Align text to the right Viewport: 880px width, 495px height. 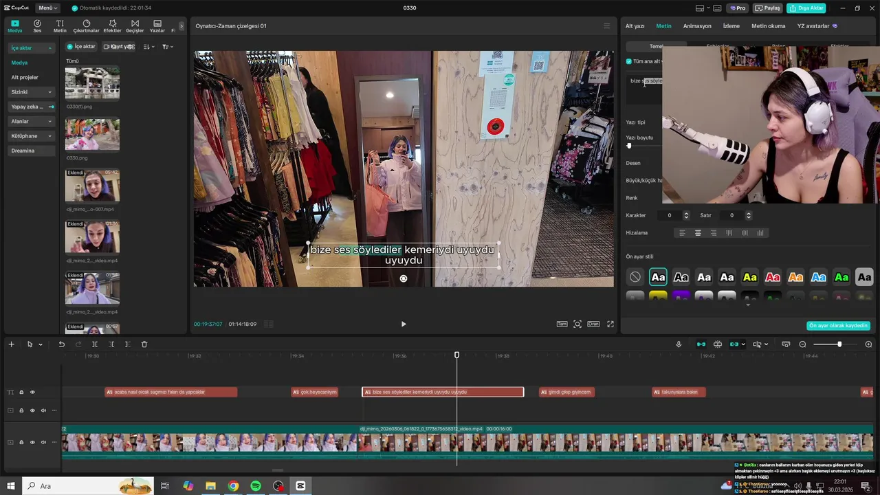(714, 233)
